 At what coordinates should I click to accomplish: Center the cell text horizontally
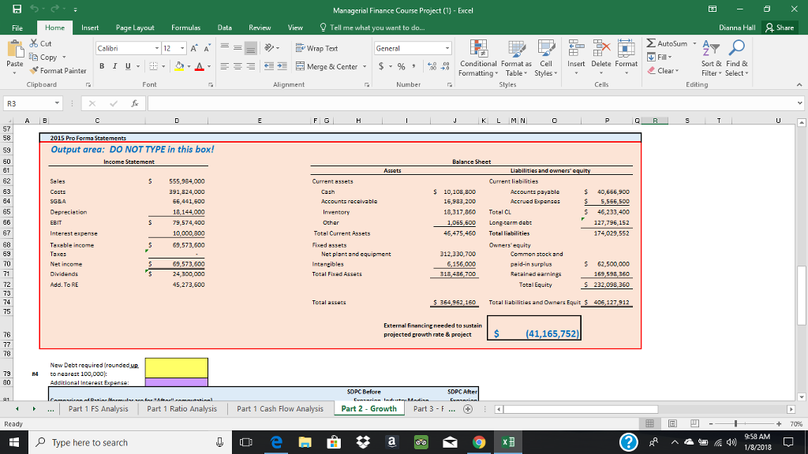point(238,66)
